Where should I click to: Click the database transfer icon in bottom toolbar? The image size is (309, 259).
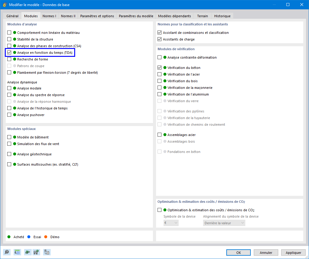46,252
